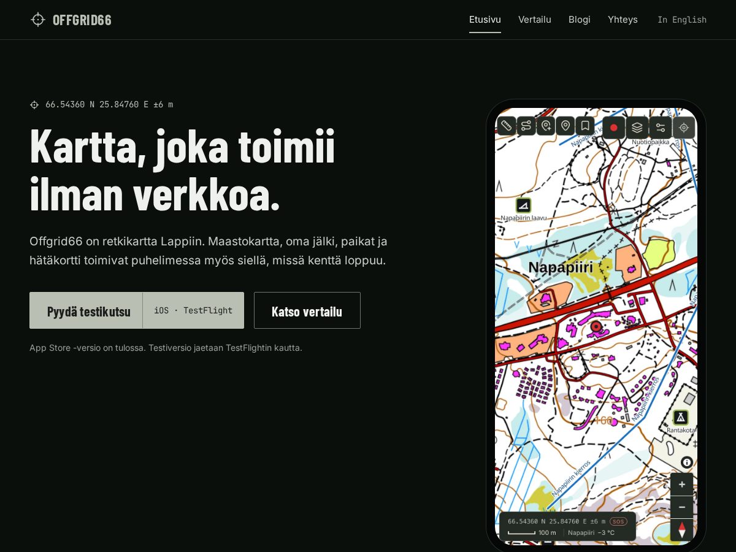Click the Katso vertailu button
This screenshot has width=736, height=552.
(307, 310)
